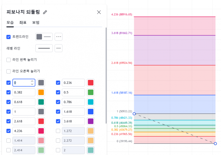Open the 트렌드라인 color and thickness picker
221x155 pixels.
44,37
